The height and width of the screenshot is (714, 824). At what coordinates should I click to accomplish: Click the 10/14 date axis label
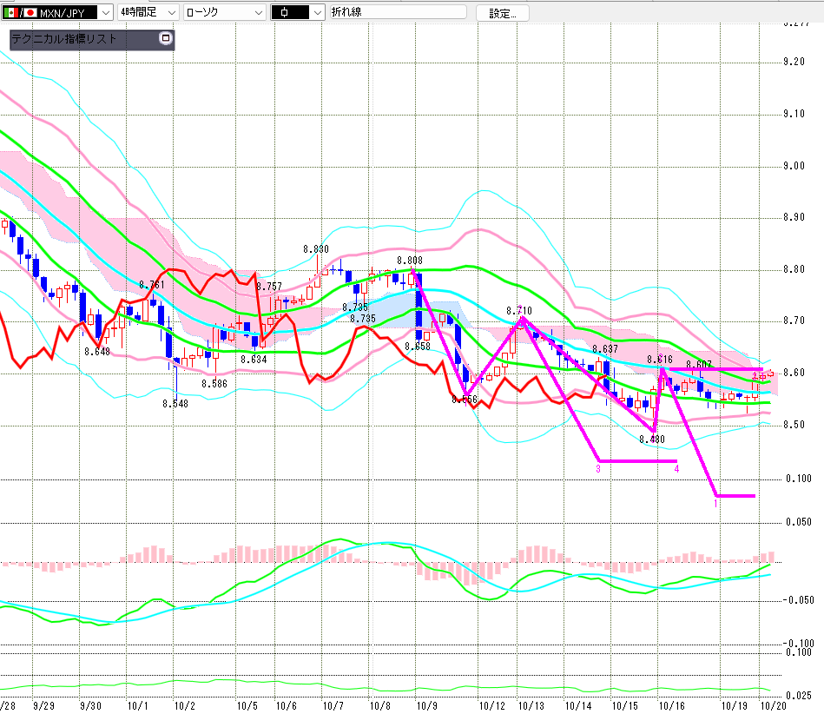click(578, 705)
